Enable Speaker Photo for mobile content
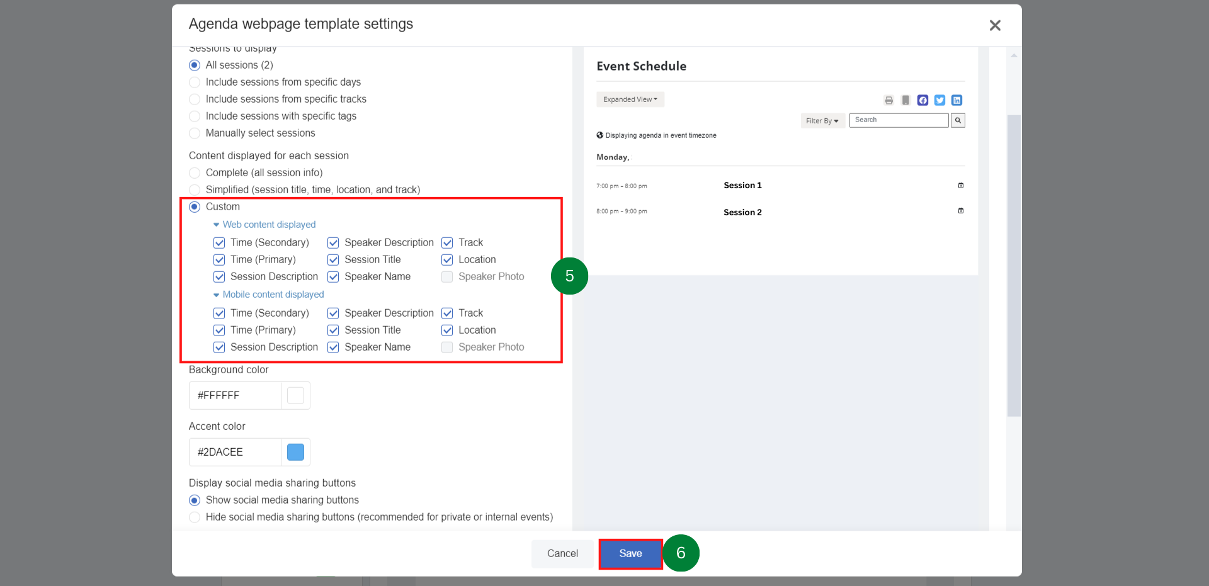Image resolution: width=1209 pixels, height=586 pixels. 447,347
